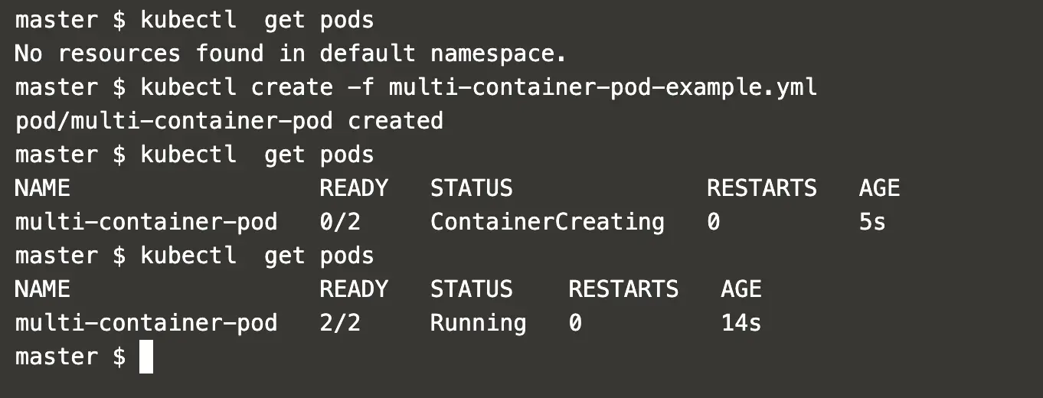Screen dimensions: 1043x398
Task: Click the ContainerCreating status value
Action: point(547,222)
